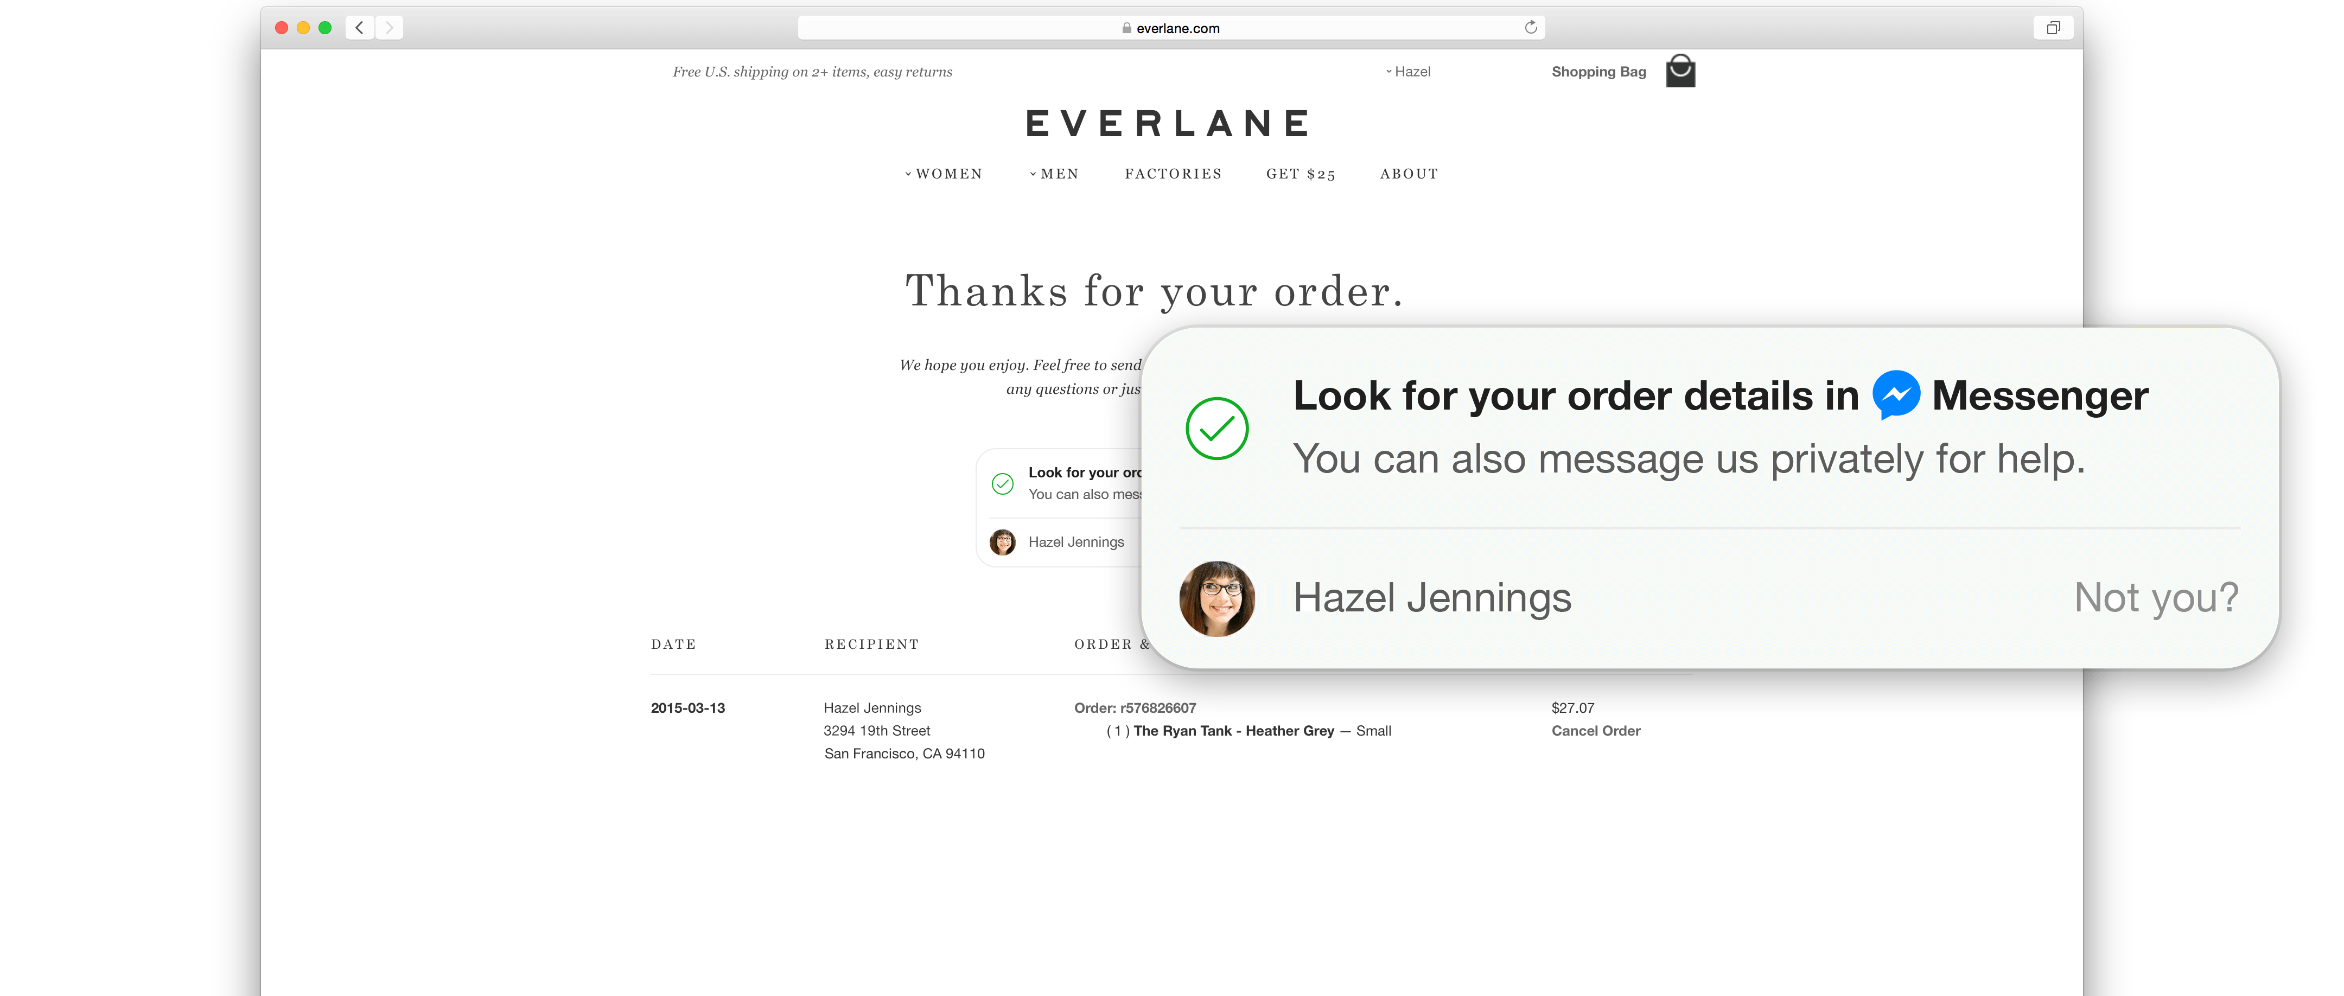Click the order date 2015-03-13
The width and height of the screenshot is (2344, 996).
688,707
